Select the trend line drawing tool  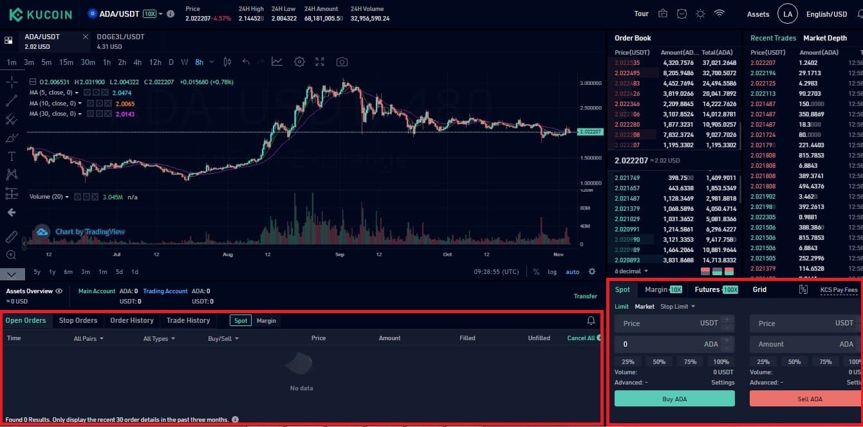(x=12, y=100)
